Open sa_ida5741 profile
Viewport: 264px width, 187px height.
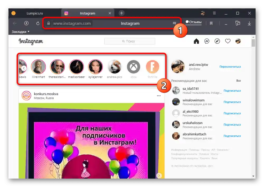(x=191, y=89)
